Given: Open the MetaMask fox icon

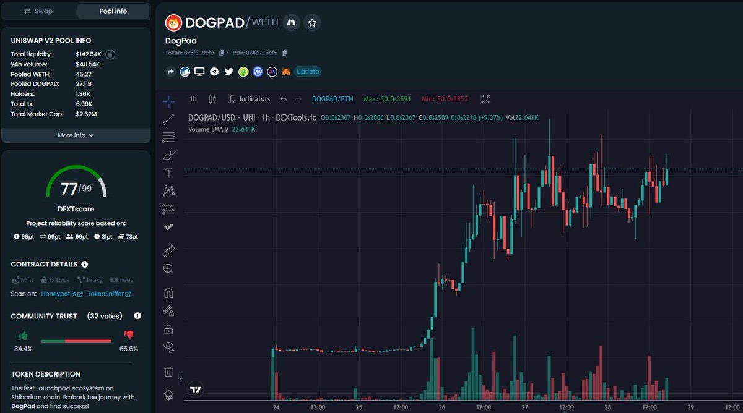Looking at the screenshot, I should [x=286, y=71].
